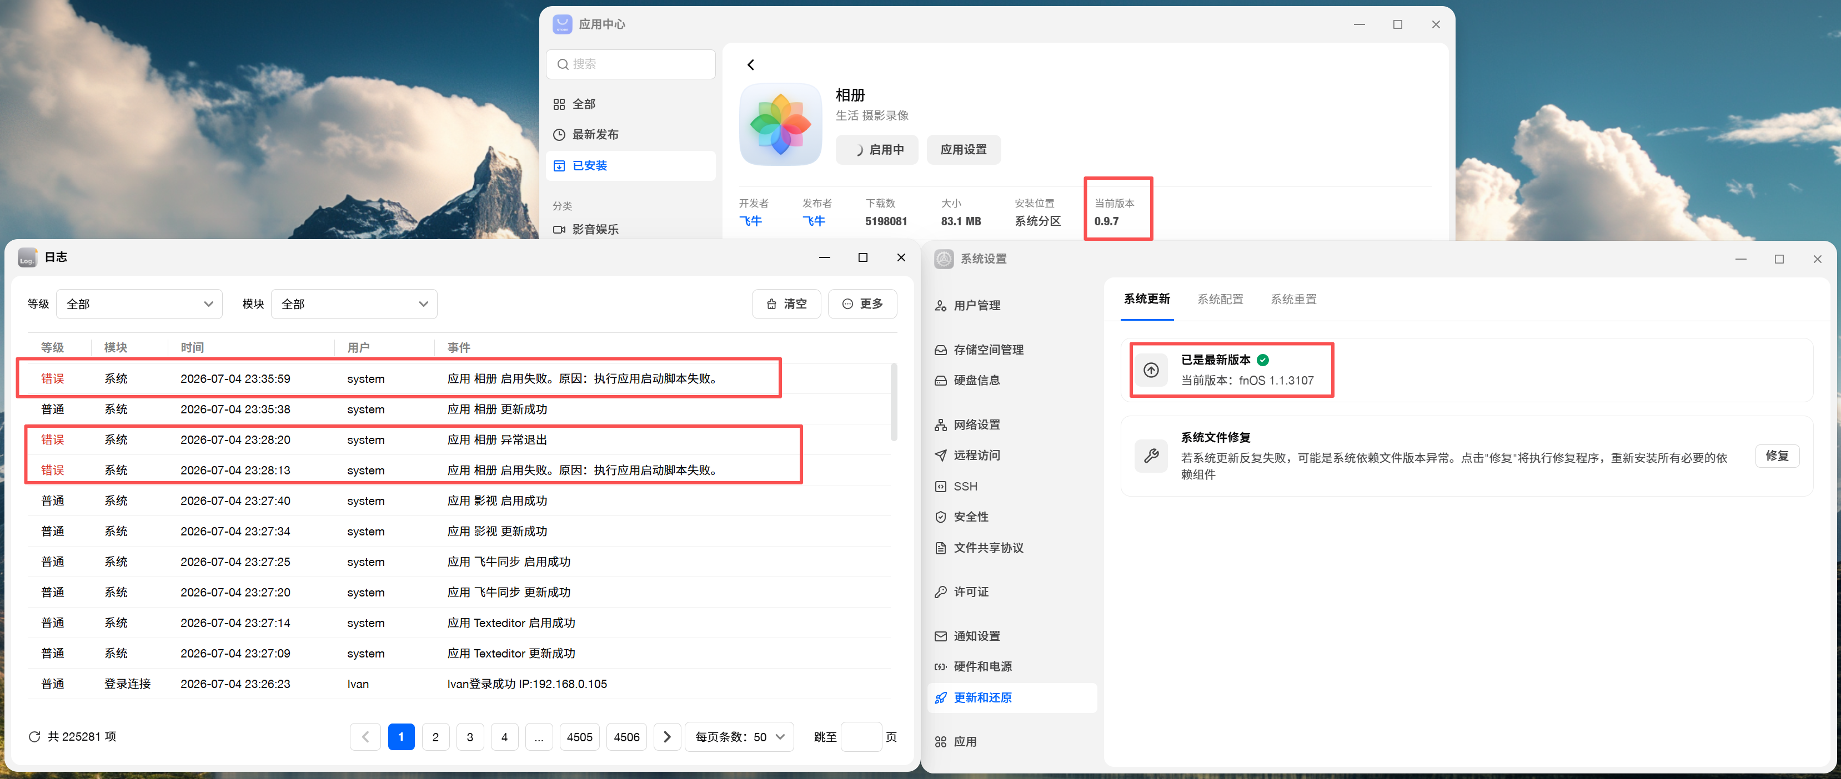Viewport: 1841px width, 779px height.
Task: Click the 更多 button in 日志
Action: (862, 304)
